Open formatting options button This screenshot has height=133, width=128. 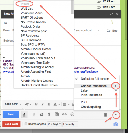[24, 114]
